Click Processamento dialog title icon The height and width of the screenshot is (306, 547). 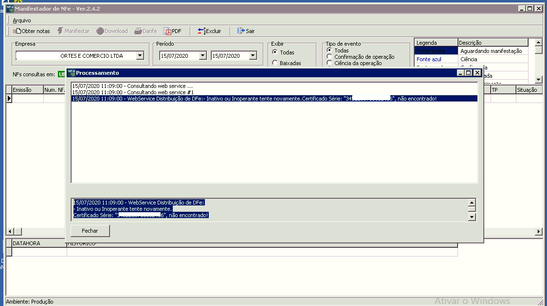[x=72, y=73]
